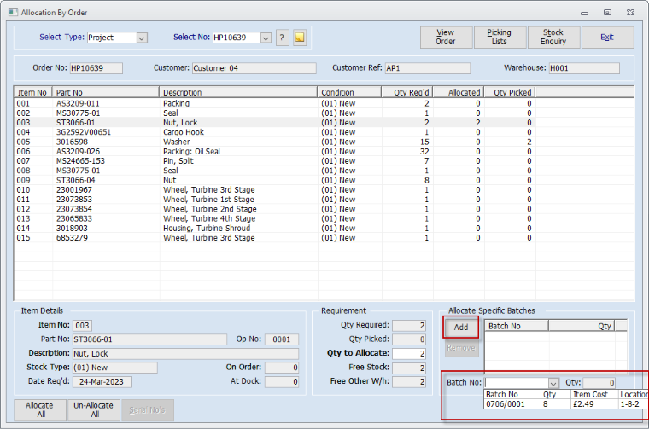Click the Item No column header
Screen dimensions: 649x429
click(32, 92)
